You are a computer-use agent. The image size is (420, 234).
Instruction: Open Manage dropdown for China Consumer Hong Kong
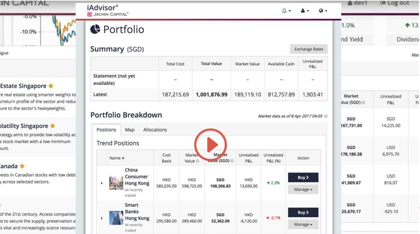(x=303, y=189)
